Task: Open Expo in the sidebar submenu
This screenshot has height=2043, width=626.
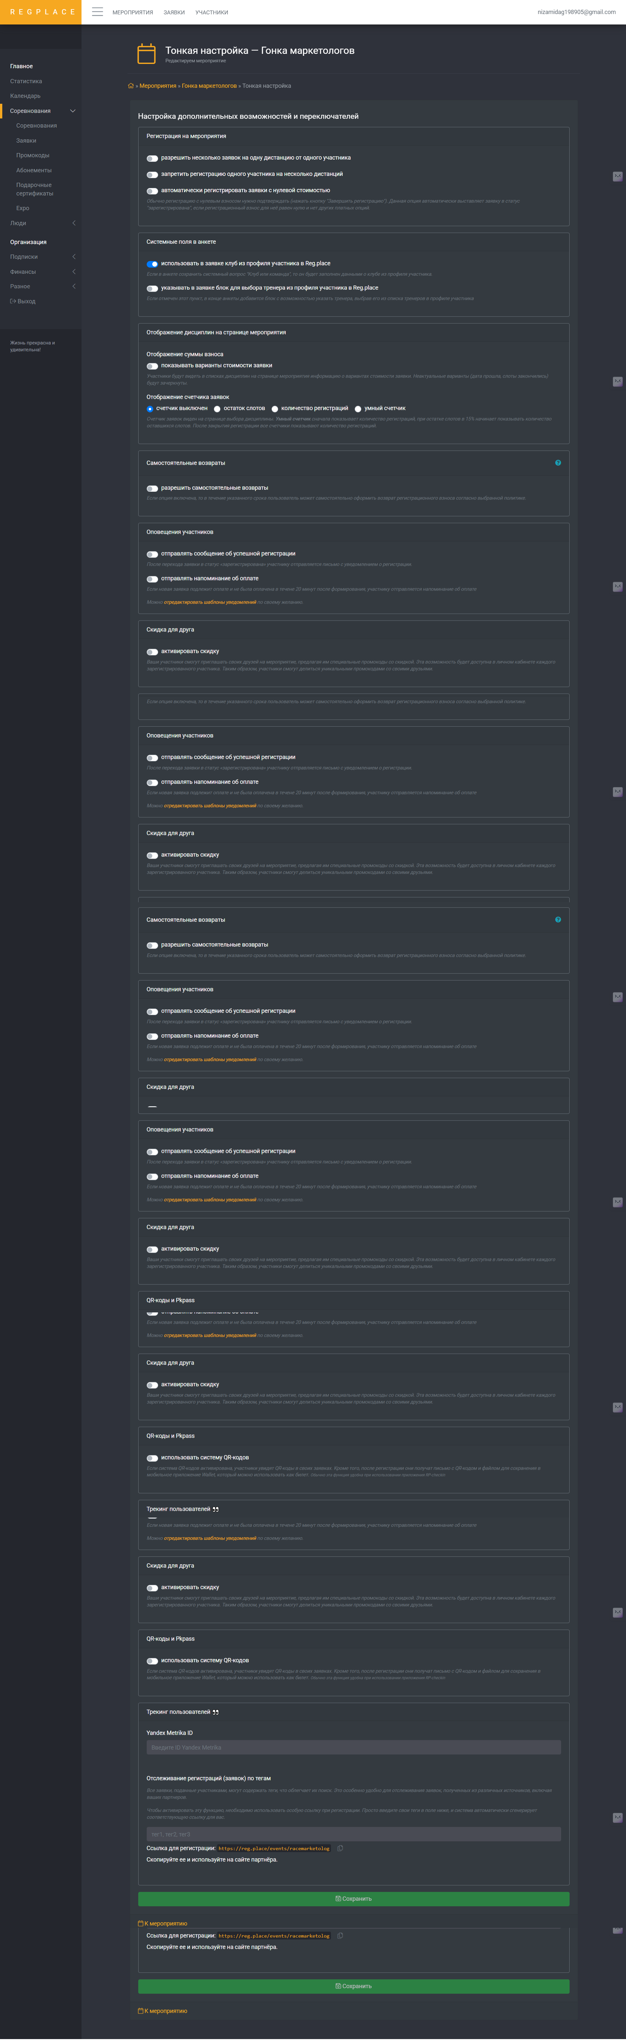Action: (23, 208)
